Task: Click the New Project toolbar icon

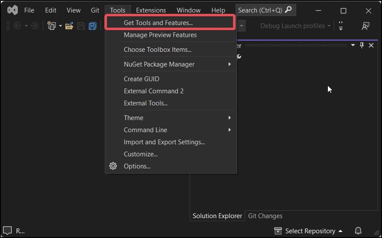Action: pyautogui.click(x=52, y=26)
